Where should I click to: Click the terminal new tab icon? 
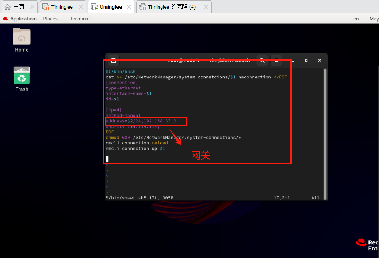tap(113, 61)
